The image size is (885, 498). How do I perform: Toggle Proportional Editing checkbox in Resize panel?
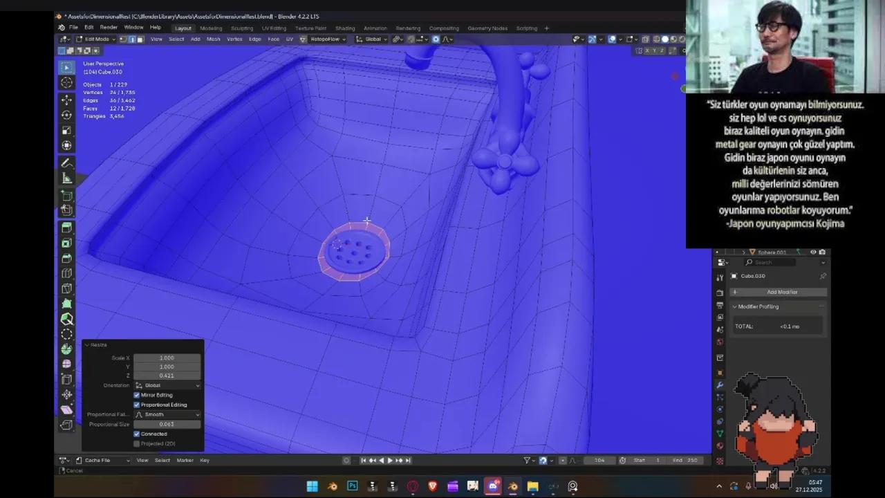[136, 405]
